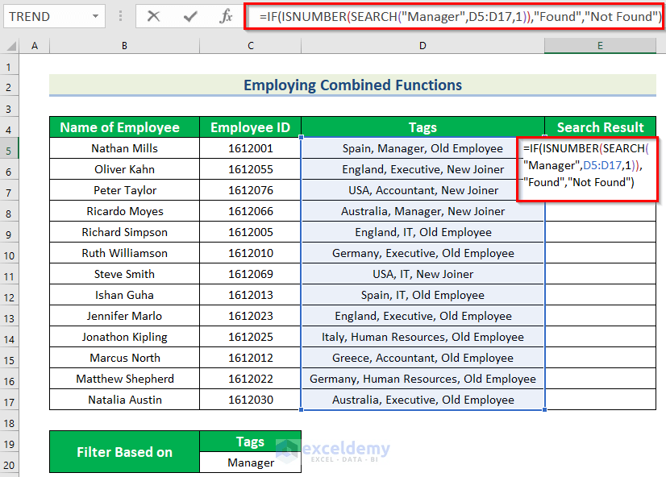Select the Name Box showing TREND
The image size is (666, 477).
click(44, 16)
